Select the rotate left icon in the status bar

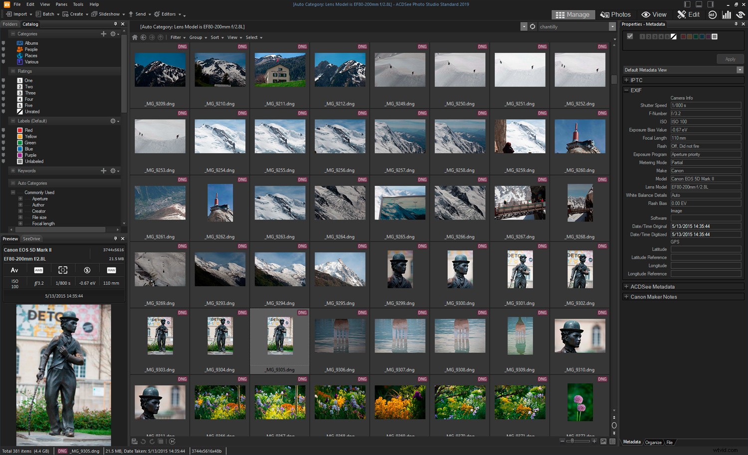click(143, 441)
